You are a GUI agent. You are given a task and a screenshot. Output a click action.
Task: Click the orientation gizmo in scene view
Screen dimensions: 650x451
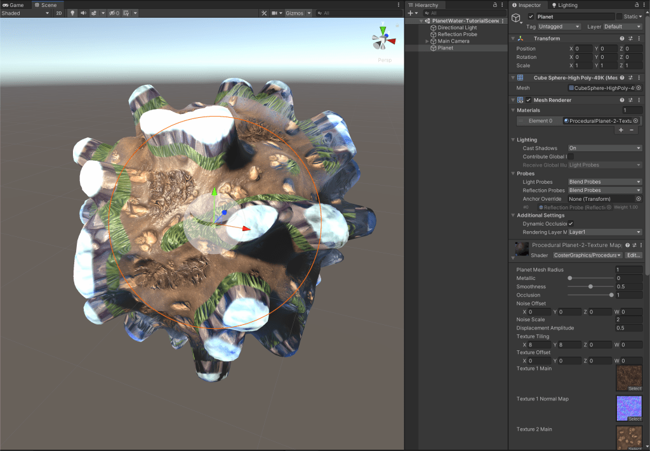(383, 40)
